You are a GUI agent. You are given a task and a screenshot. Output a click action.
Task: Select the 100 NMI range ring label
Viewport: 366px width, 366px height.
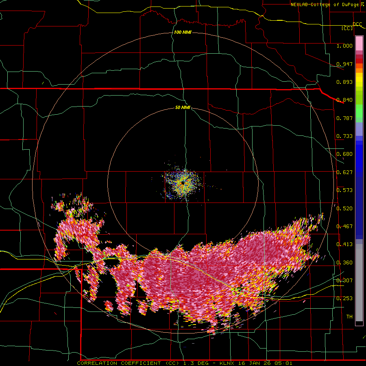[x=183, y=32]
